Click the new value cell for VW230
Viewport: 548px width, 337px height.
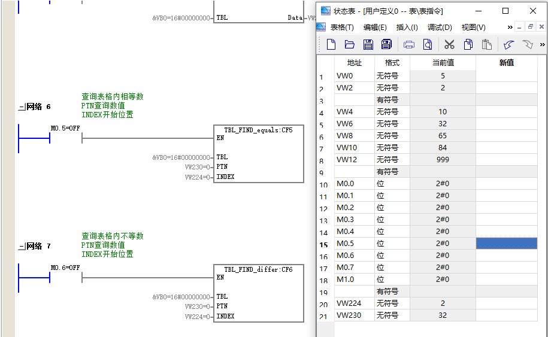click(507, 315)
